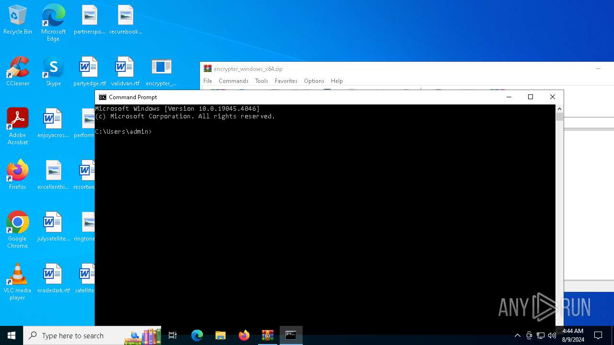Viewport: 614px width, 345px height.
Task: Open CCleaner desktop shortcut
Action: pyautogui.click(x=18, y=71)
